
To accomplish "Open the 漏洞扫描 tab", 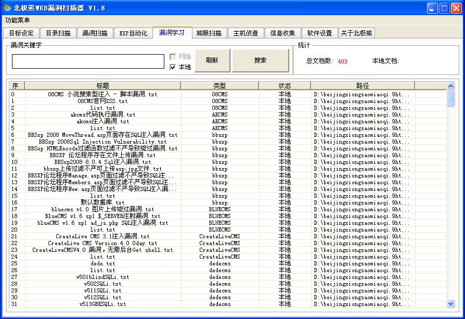I will (95, 32).
